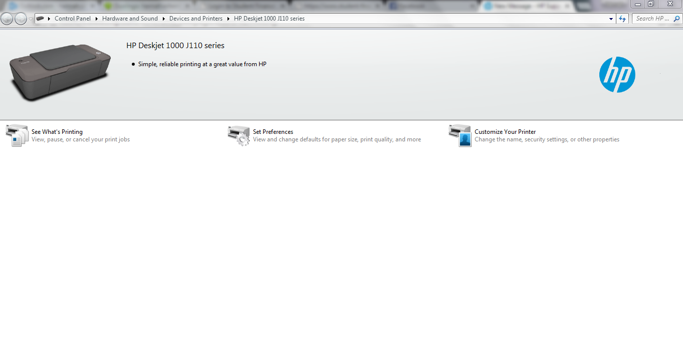Click the See What's Printing icon
This screenshot has height=364, width=683.
click(17, 135)
